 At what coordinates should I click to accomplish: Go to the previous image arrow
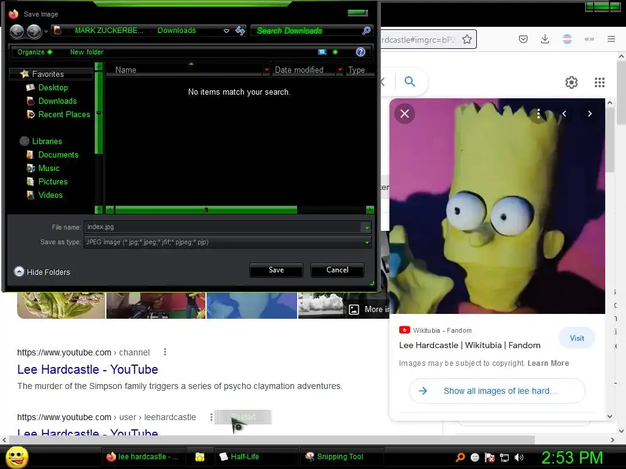(x=564, y=114)
